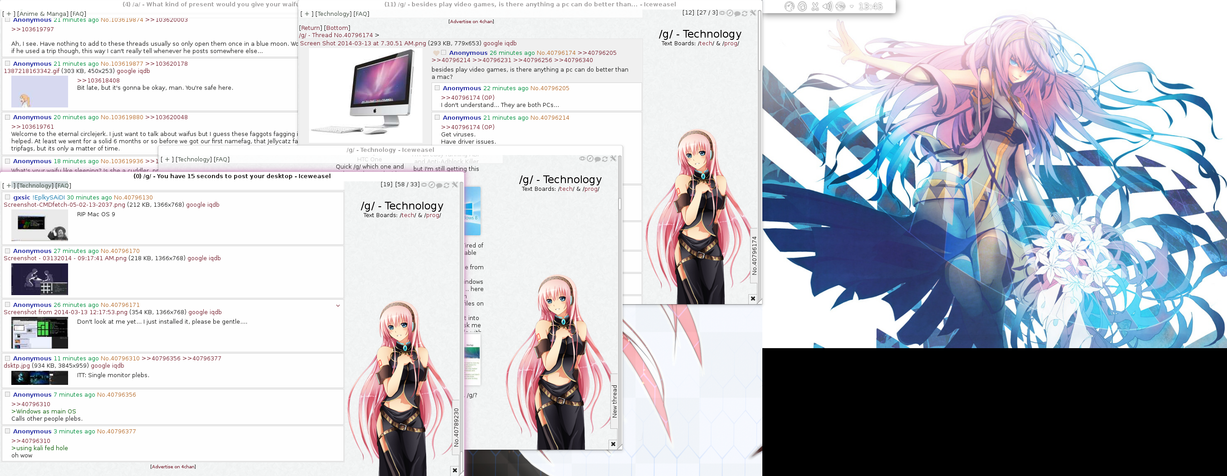Expand [ + ] board list in desktop thread window
Image resolution: width=1227 pixels, height=476 pixels.
tap(9, 186)
